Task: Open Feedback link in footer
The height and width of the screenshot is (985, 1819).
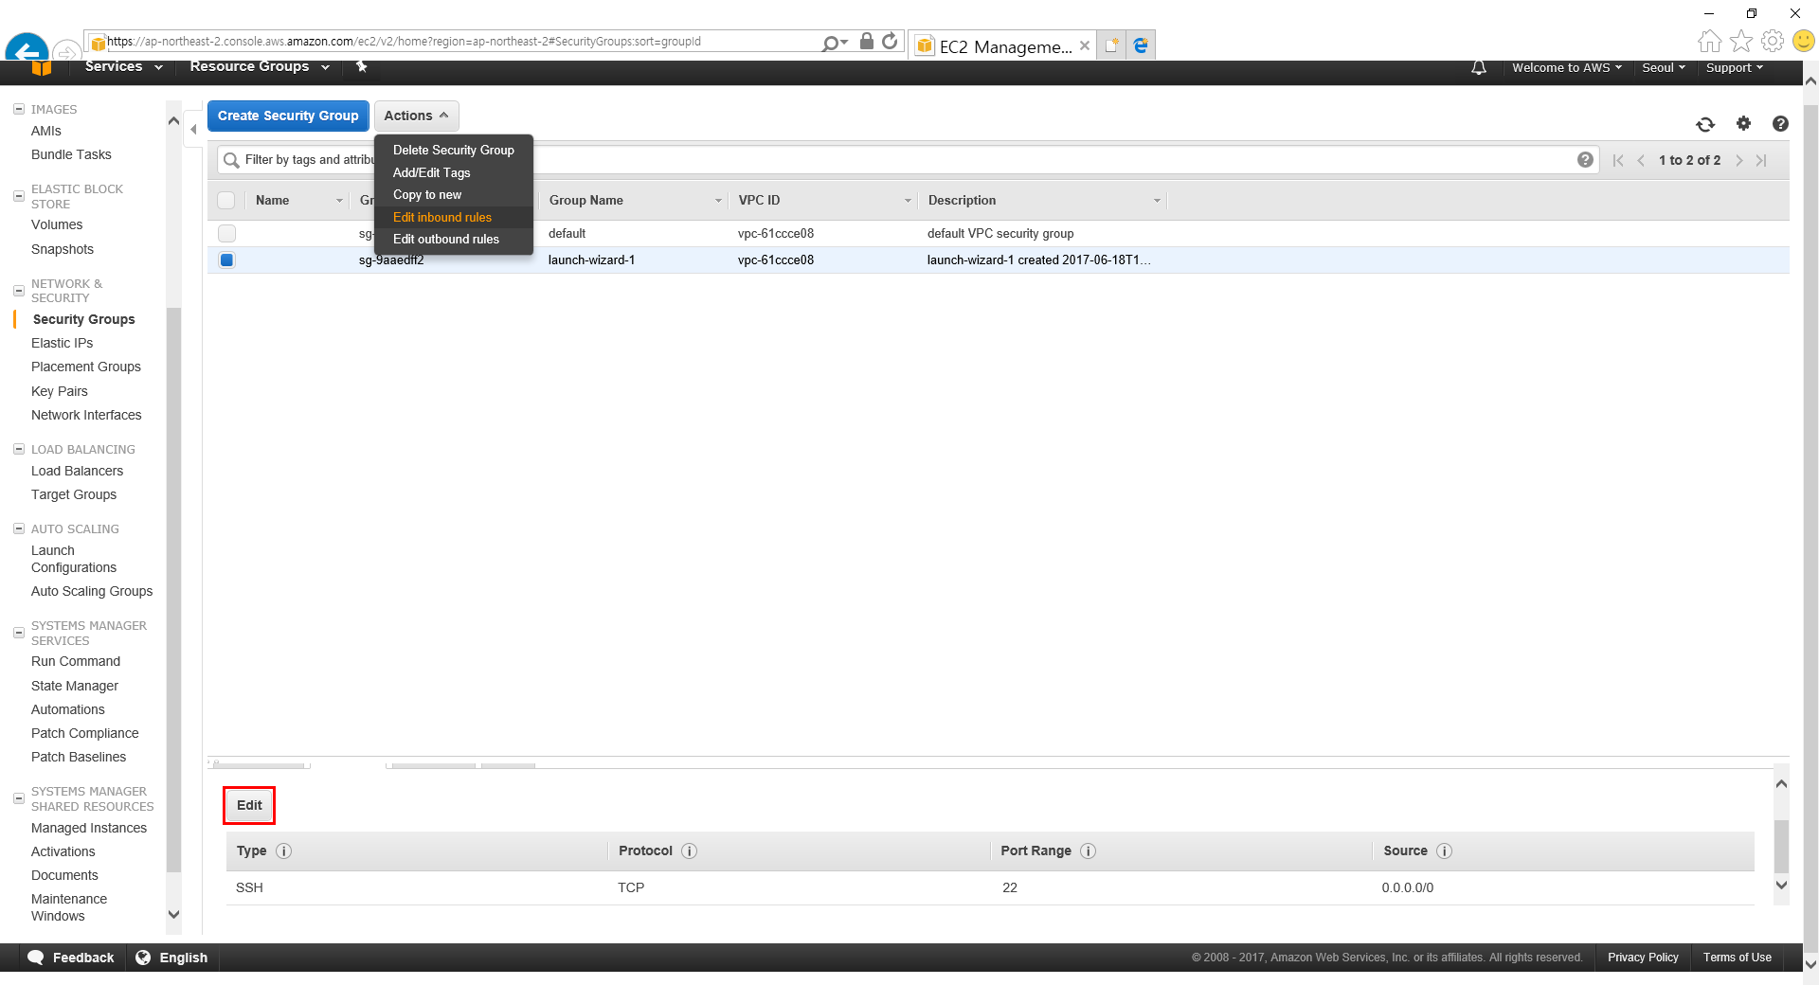Action: (x=71, y=958)
